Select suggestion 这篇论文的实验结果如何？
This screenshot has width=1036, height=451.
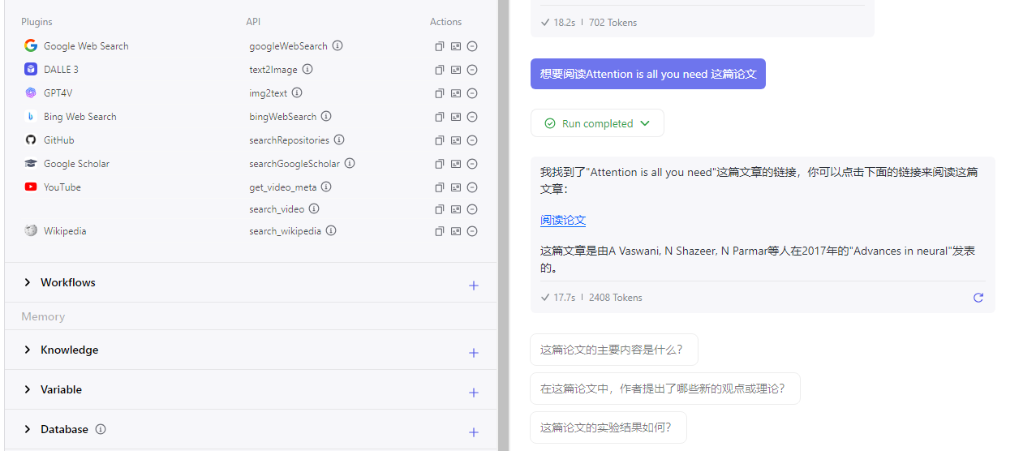click(608, 427)
